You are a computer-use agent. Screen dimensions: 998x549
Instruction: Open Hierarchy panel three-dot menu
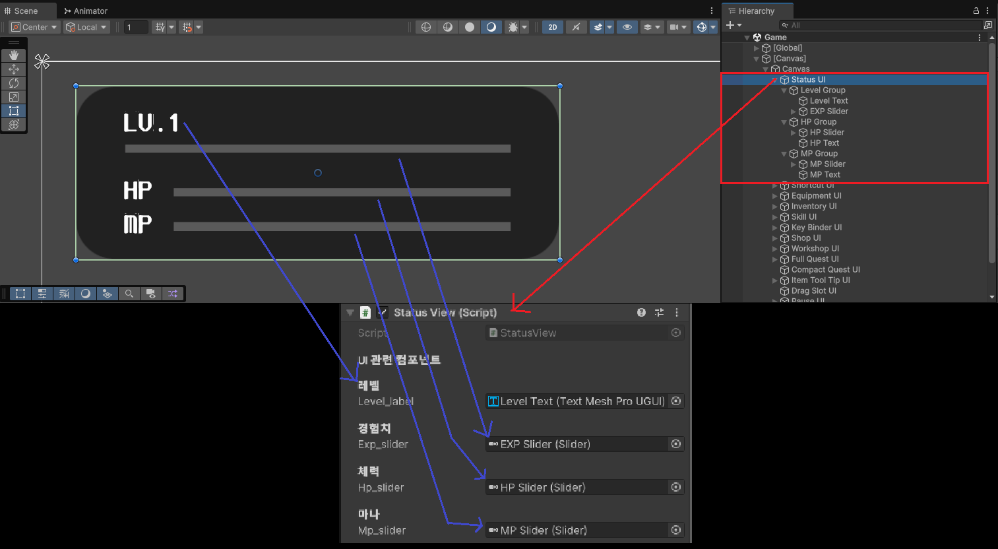click(x=987, y=11)
